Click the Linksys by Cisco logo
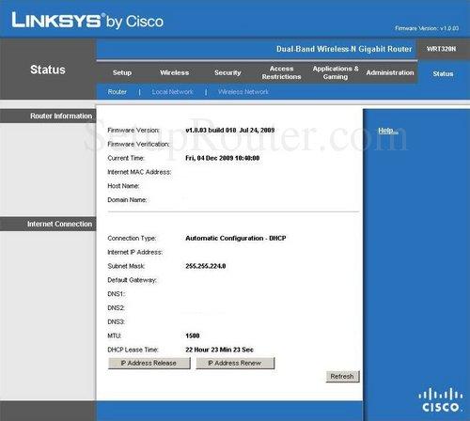Image resolution: width=470 pixels, height=421 pixels. pyautogui.click(x=87, y=21)
